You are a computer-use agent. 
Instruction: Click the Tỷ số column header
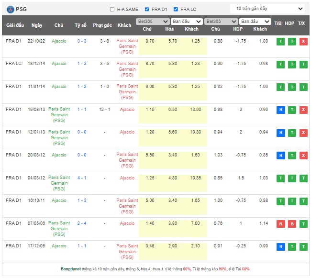80,25
